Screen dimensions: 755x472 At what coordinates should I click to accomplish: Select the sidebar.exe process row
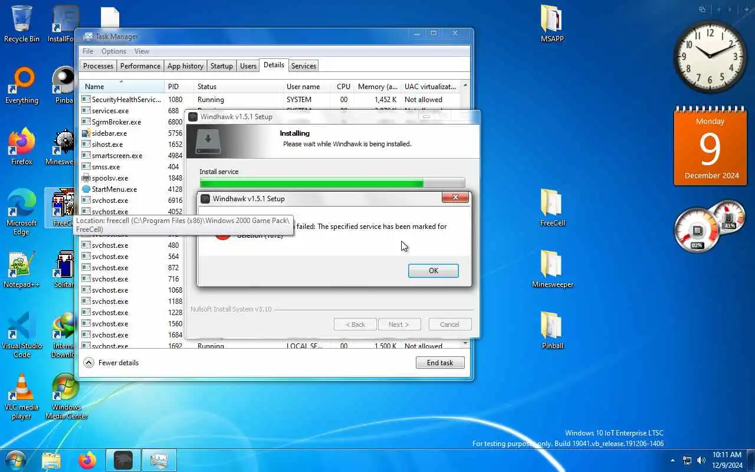pos(133,133)
